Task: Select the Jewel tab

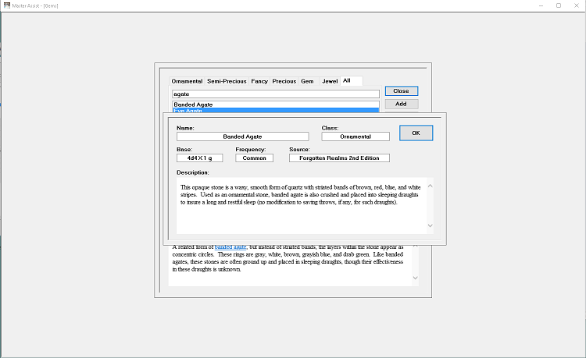Action: (x=330, y=81)
